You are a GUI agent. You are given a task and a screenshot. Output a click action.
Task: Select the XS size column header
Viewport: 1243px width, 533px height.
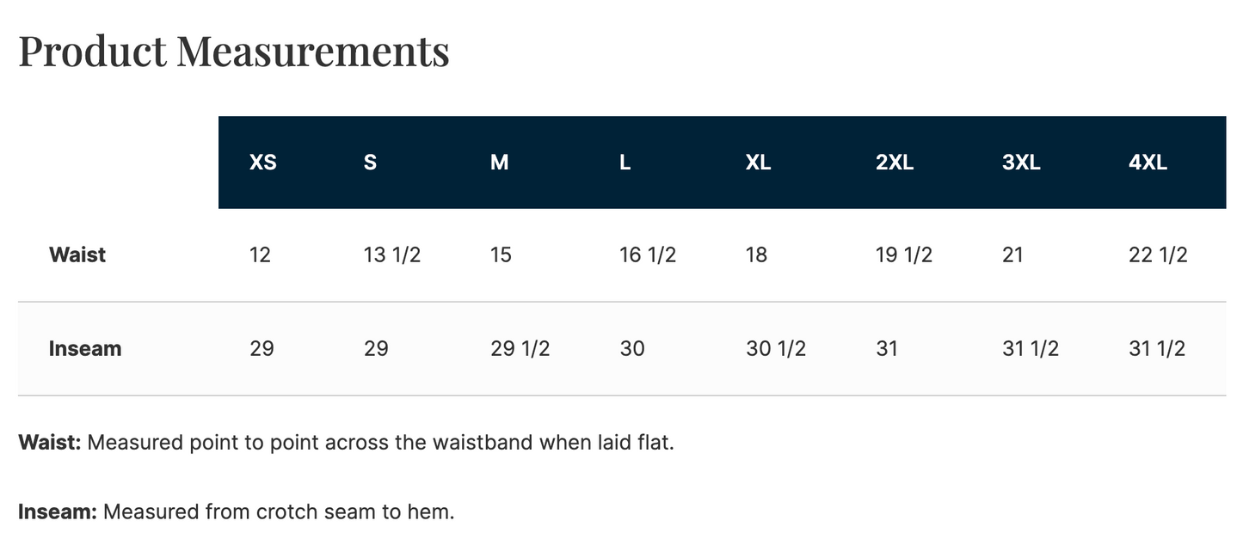coord(262,162)
